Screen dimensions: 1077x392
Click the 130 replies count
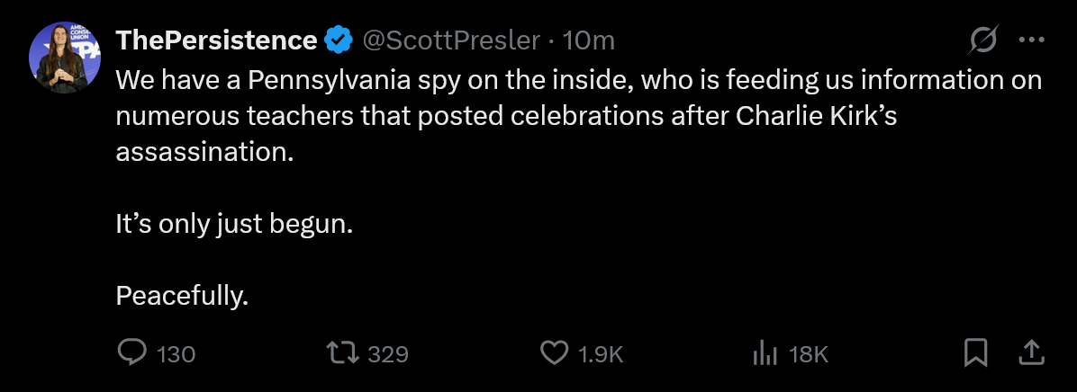176,354
